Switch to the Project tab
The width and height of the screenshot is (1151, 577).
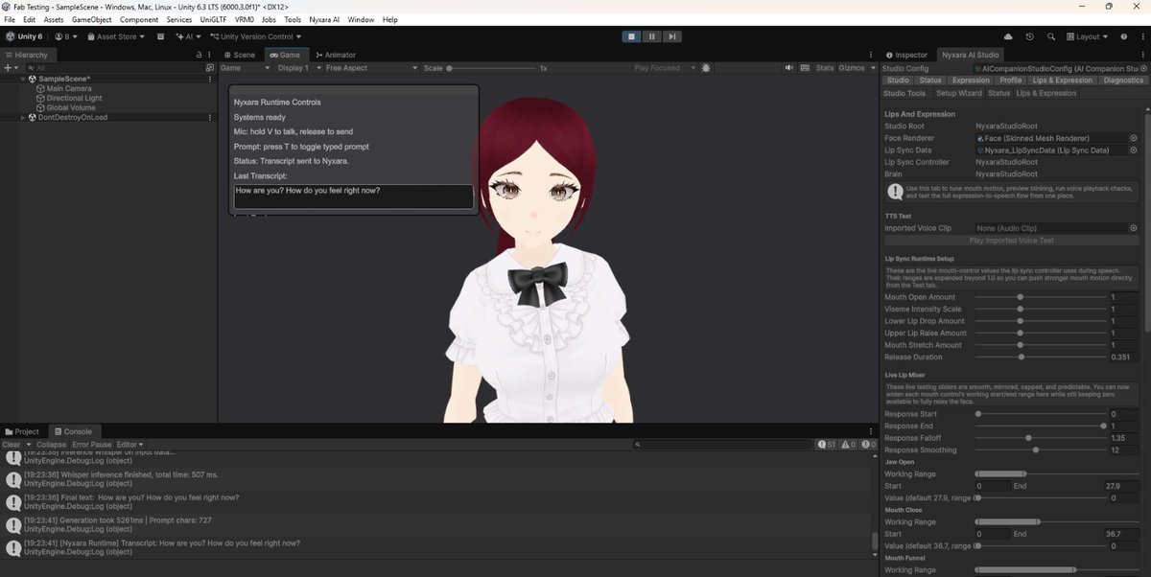22,431
